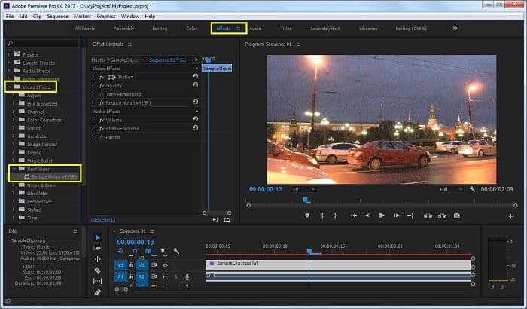Reset the Reduce Noise v4 effect
The height and width of the screenshot is (309, 527).
pos(195,102)
